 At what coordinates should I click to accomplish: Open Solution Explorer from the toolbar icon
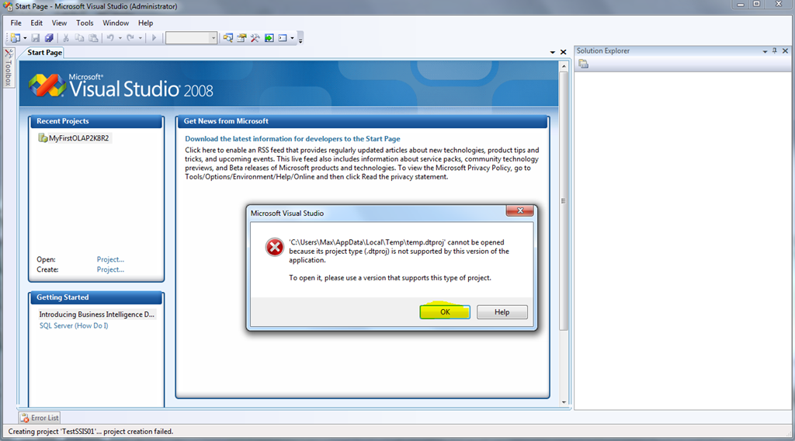[x=228, y=38]
